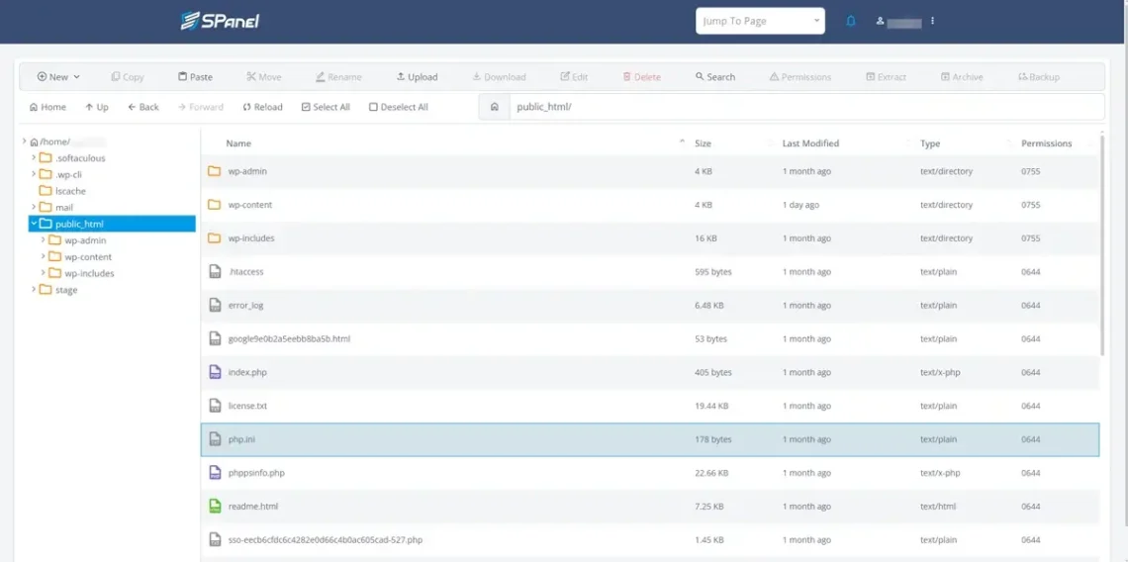Click the public_html folder icon in tree

pos(47,224)
